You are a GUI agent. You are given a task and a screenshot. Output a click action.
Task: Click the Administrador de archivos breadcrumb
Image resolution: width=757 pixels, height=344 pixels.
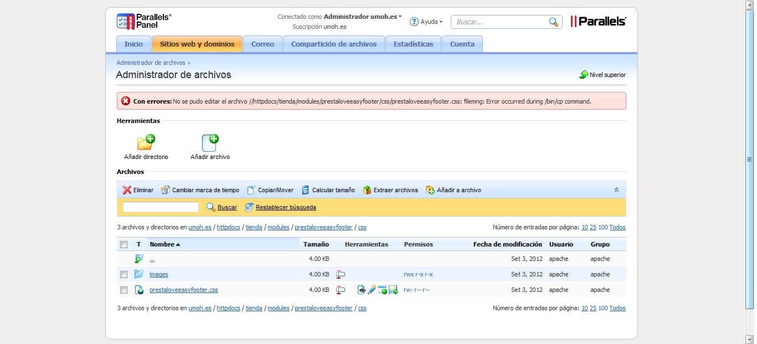[x=151, y=63]
